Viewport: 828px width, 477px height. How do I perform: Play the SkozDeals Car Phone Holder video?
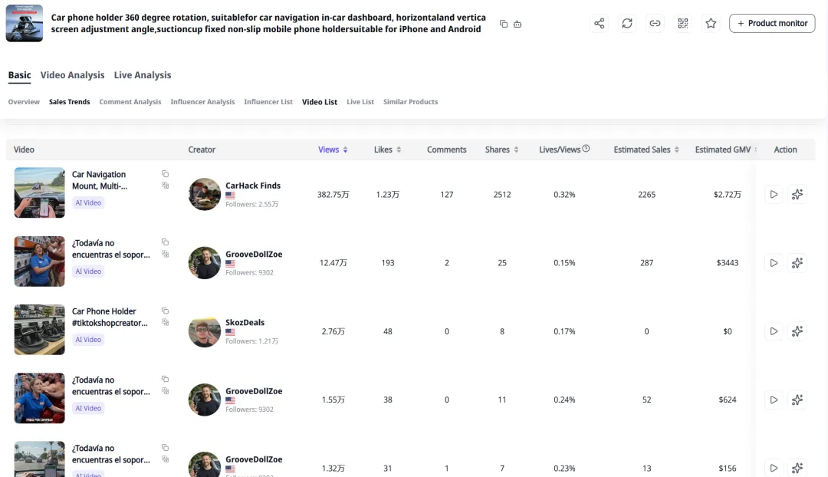(774, 331)
